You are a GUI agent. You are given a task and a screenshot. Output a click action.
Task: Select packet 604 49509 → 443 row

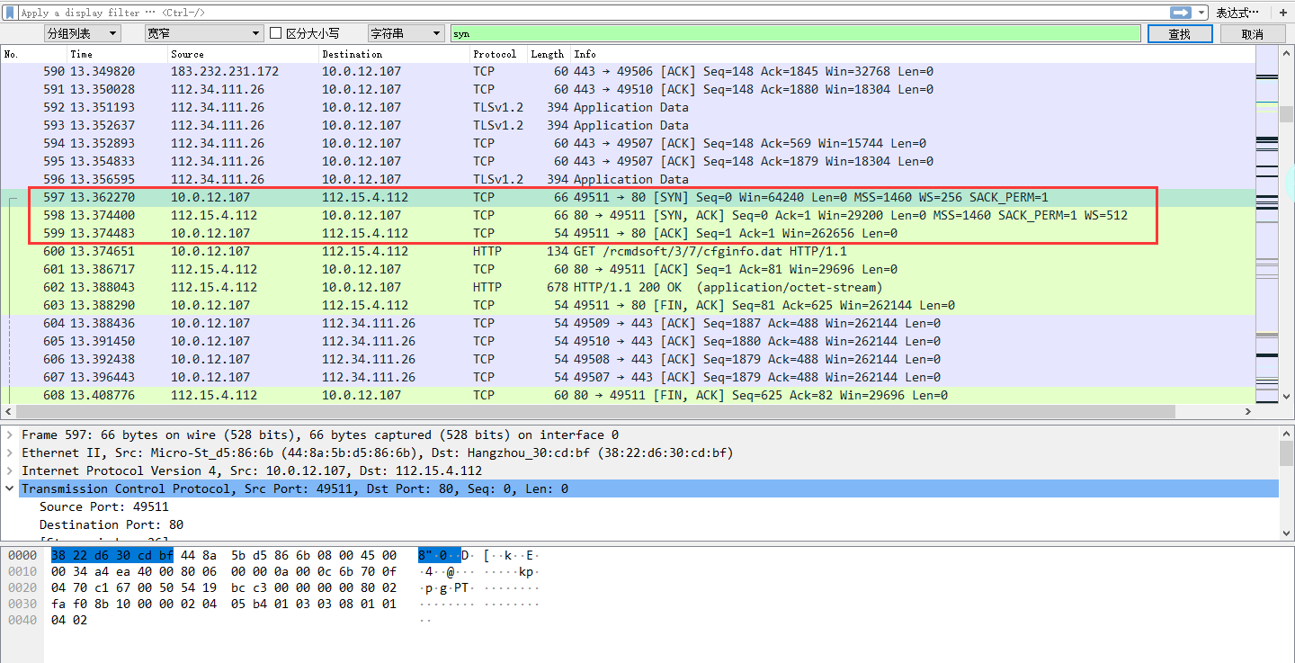pyautogui.click(x=628, y=323)
